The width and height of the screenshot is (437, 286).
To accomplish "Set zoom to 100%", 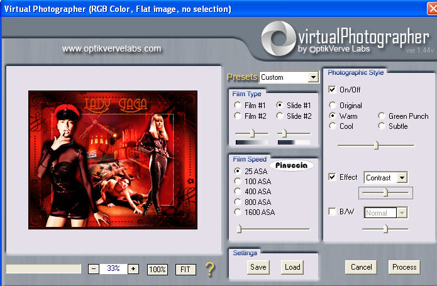I will 157,269.
